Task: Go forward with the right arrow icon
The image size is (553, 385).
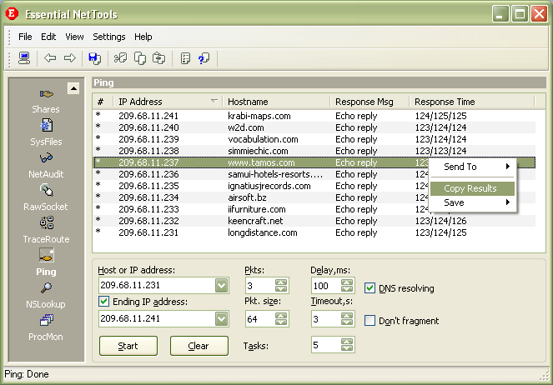Action: pyautogui.click(x=70, y=57)
